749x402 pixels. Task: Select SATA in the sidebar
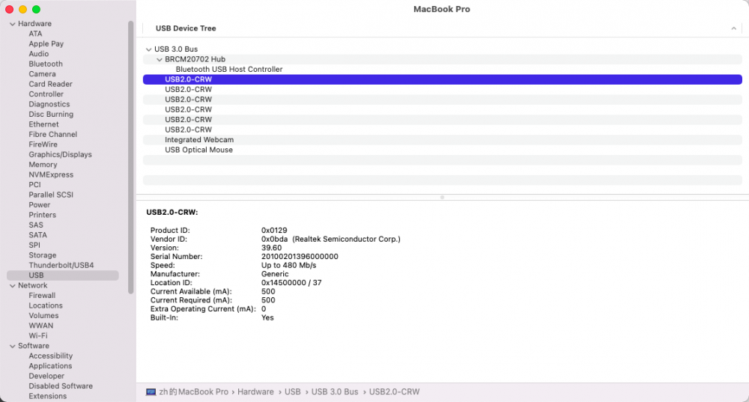[37, 235]
